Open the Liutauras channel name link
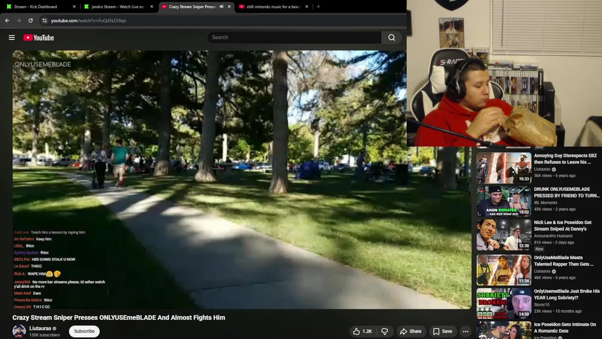The height and width of the screenshot is (339, 602). (x=40, y=329)
